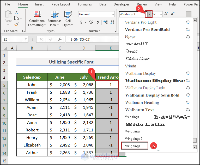200x165 pixels.
Task: Switch to the Formulas tab
Action: [85, 4]
